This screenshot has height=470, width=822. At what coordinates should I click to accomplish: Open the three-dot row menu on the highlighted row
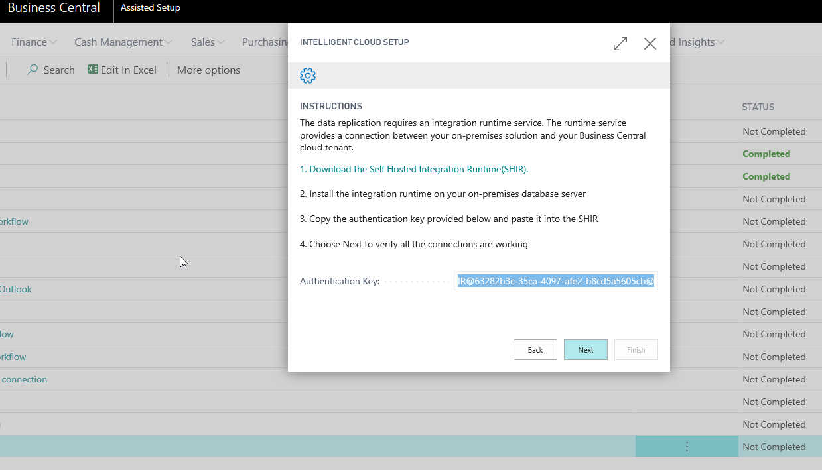687,447
